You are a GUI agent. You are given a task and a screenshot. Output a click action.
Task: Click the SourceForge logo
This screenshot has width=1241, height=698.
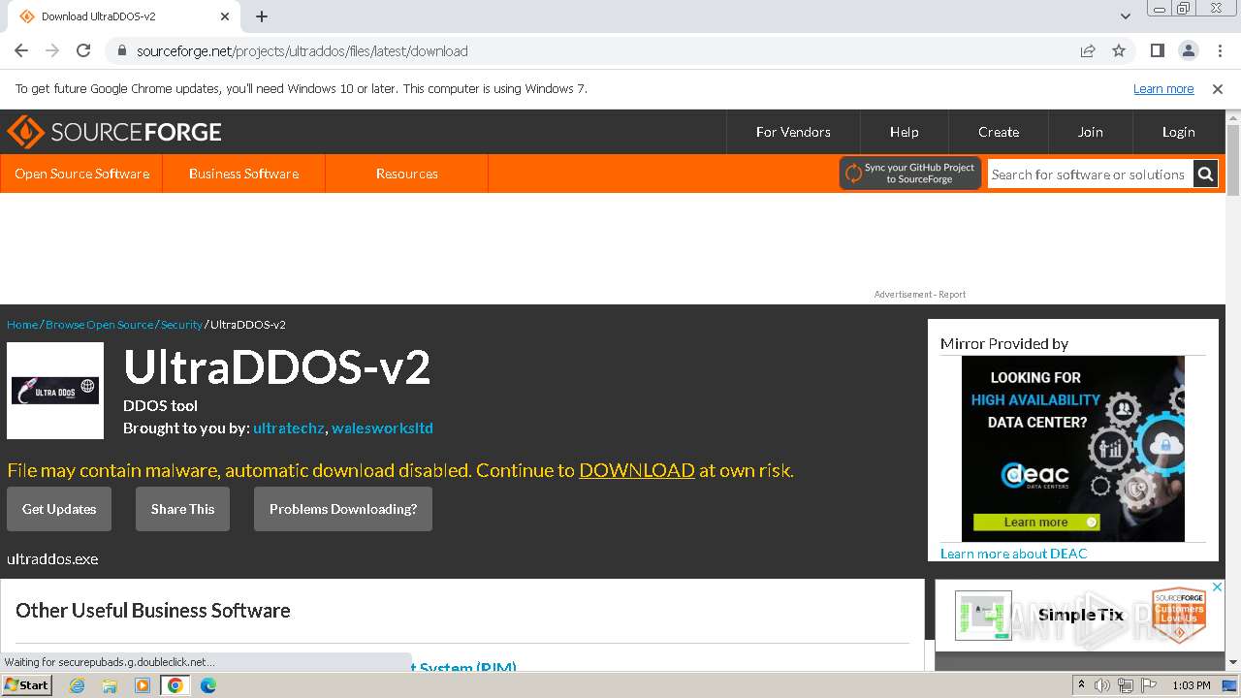click(114, 132)
